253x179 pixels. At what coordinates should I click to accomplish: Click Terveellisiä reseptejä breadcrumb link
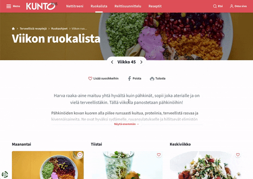pos(33,29)
